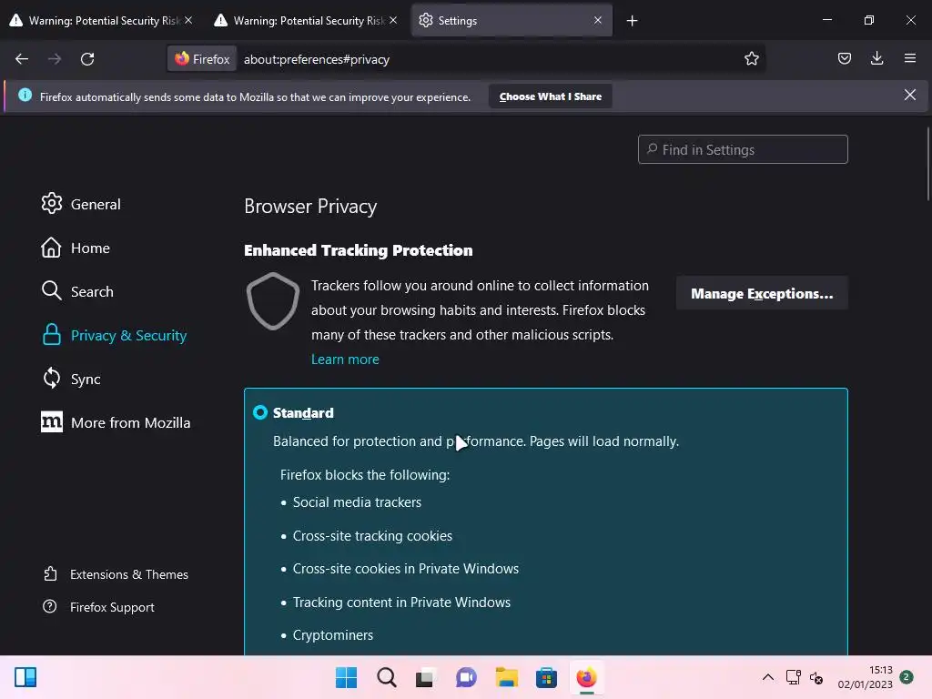Go back with the back arrow

click(22, 59)
